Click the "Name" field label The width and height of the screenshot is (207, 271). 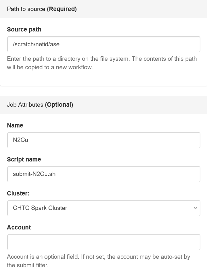(15, 125)
